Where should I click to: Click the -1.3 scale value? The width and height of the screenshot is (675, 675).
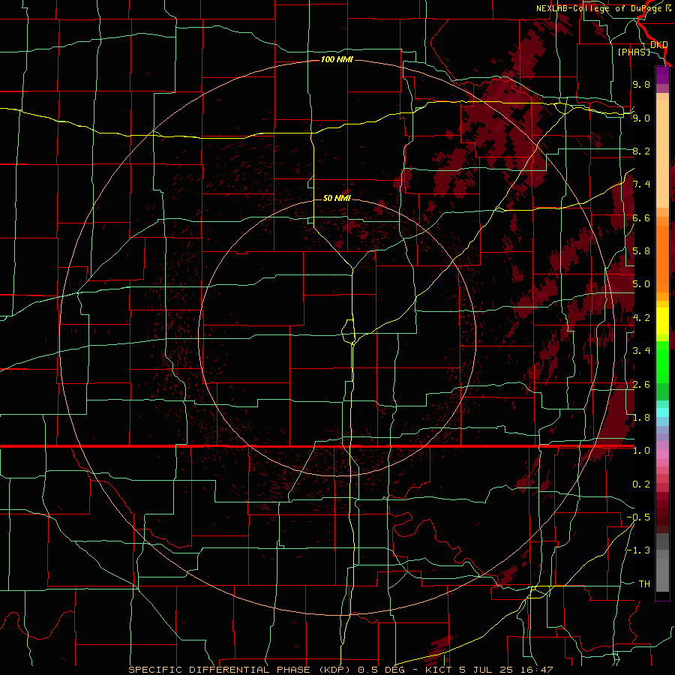point(639,550)
